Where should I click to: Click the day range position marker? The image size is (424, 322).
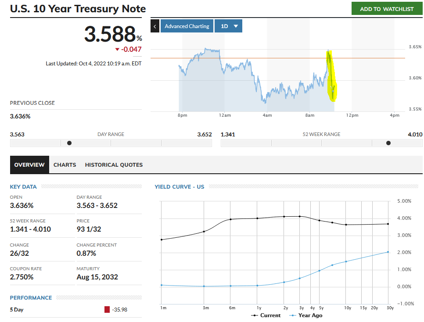(69, 143)
